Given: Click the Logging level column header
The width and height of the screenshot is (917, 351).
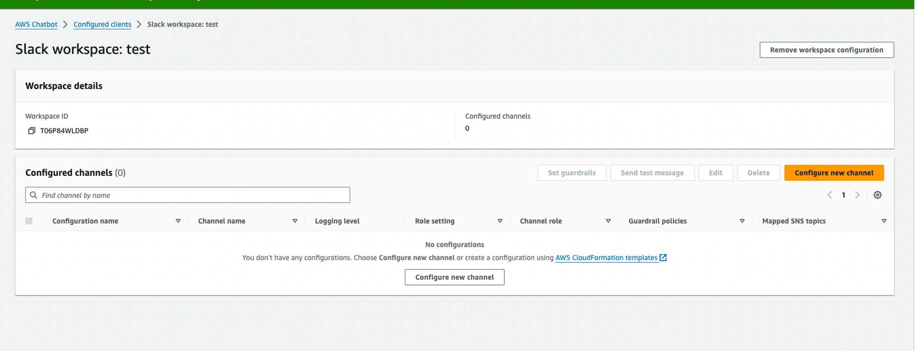Looking at the screenshot, I should pyautogui.click(x=337, y=221).
